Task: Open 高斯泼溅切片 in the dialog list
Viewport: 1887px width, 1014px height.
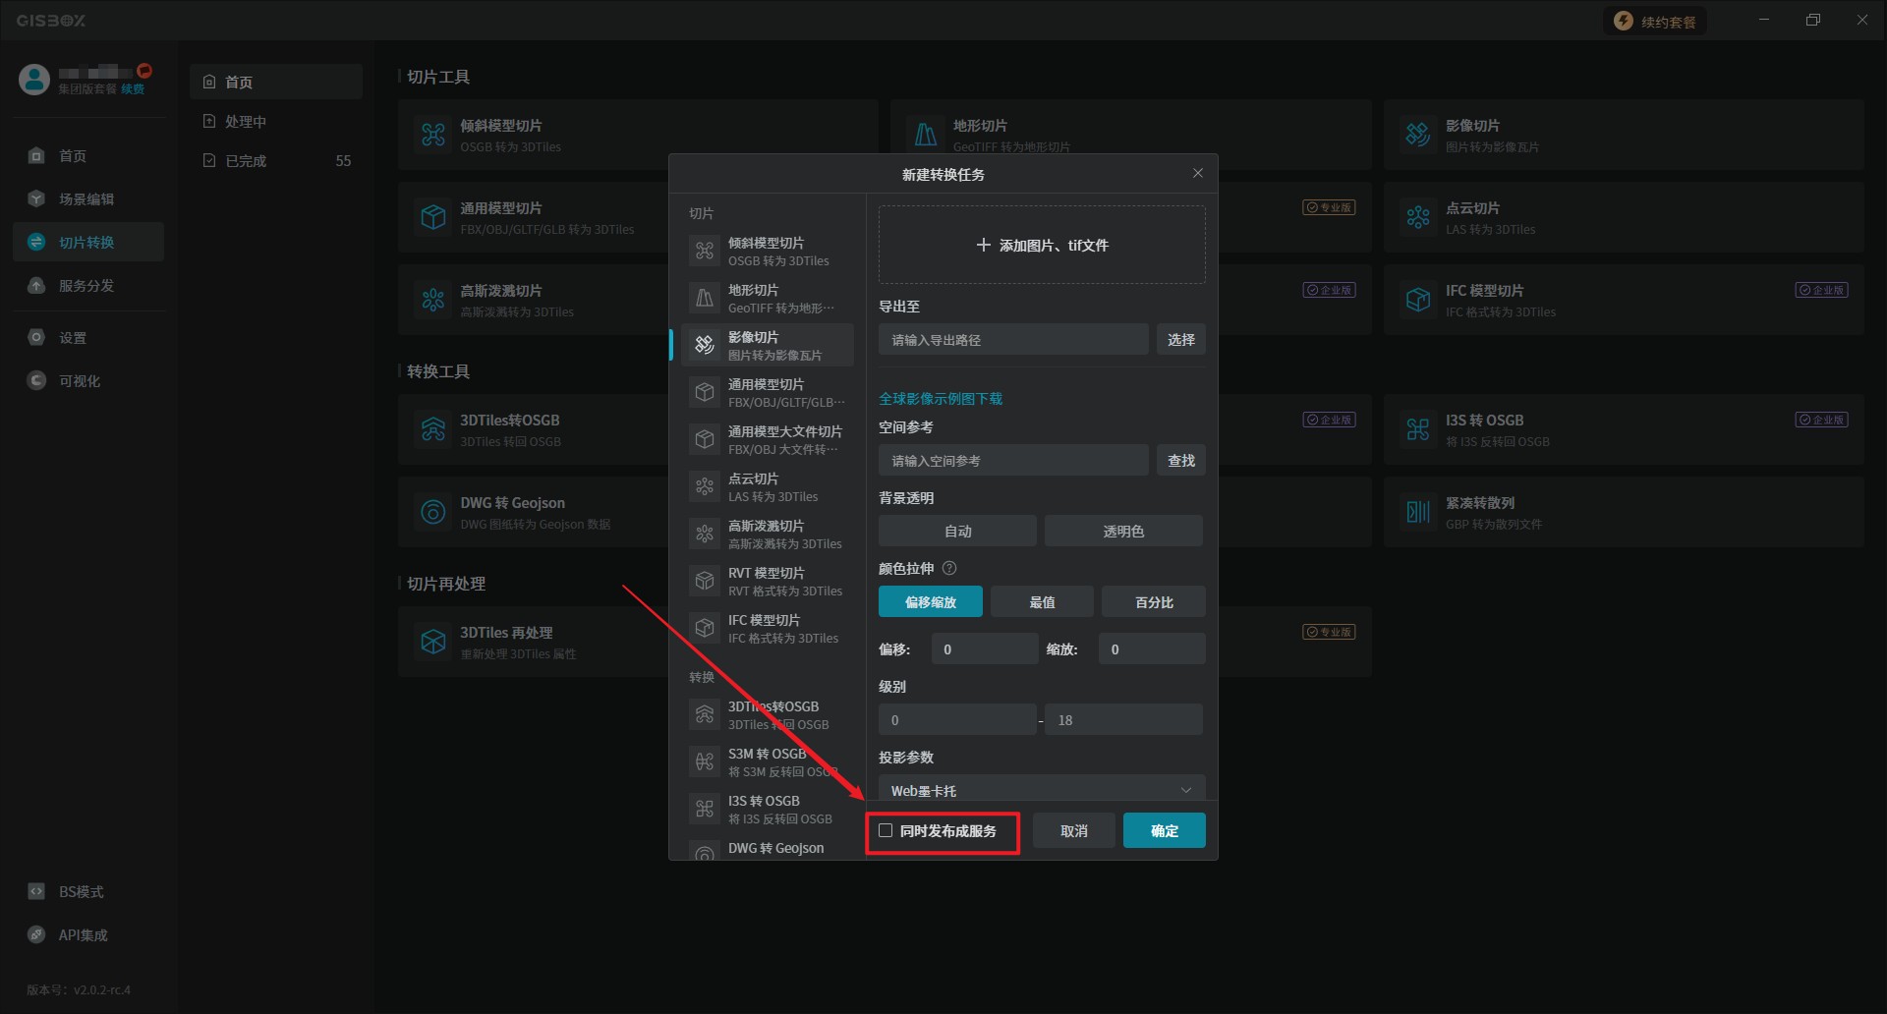Action: [x=767, y=534]
